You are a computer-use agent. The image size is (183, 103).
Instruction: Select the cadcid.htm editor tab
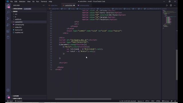click(69, 5)
